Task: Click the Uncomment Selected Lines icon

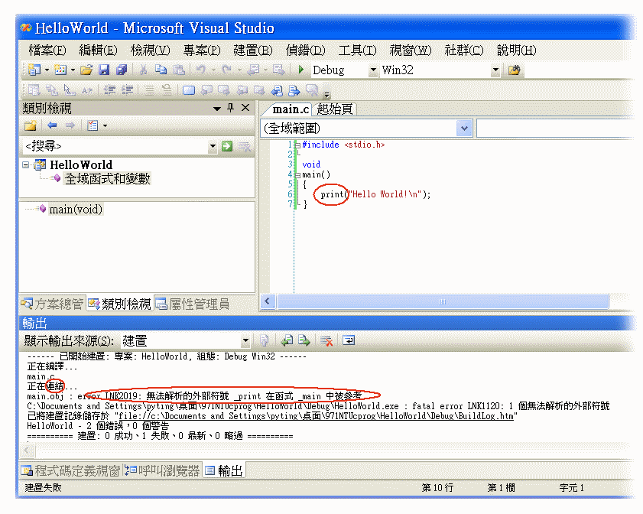Action: click(x=167, y=89)
